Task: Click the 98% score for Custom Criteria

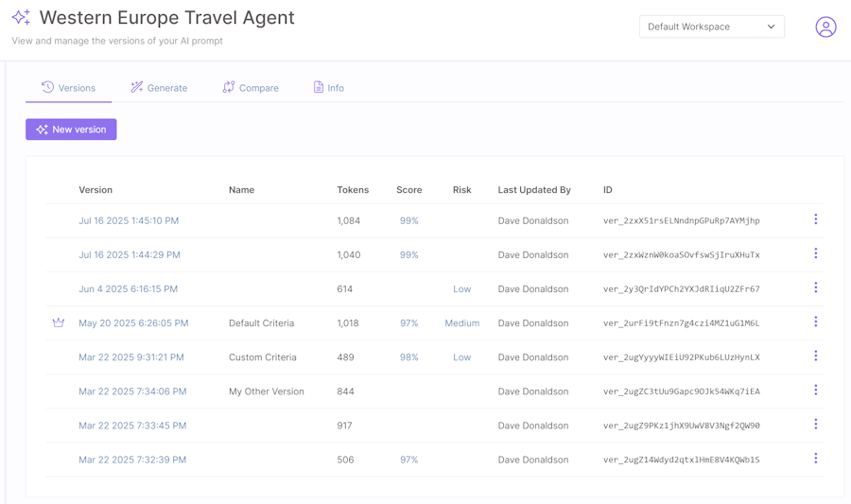Action: pos(408,357)
